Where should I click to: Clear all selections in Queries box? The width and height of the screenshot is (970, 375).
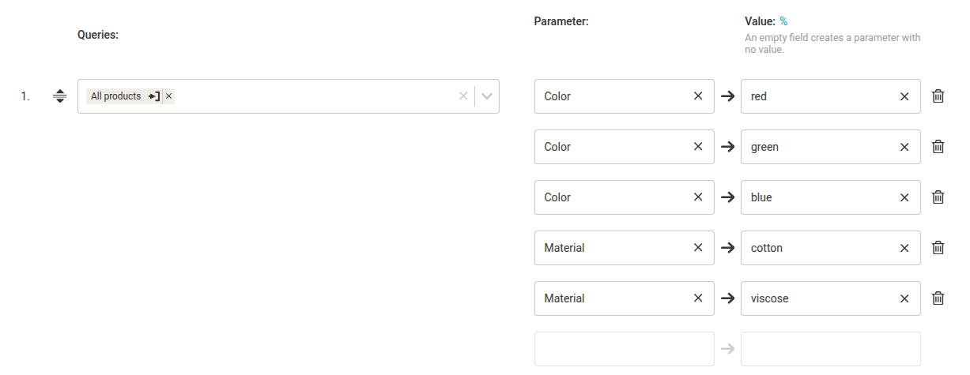(x=463, y=96)
